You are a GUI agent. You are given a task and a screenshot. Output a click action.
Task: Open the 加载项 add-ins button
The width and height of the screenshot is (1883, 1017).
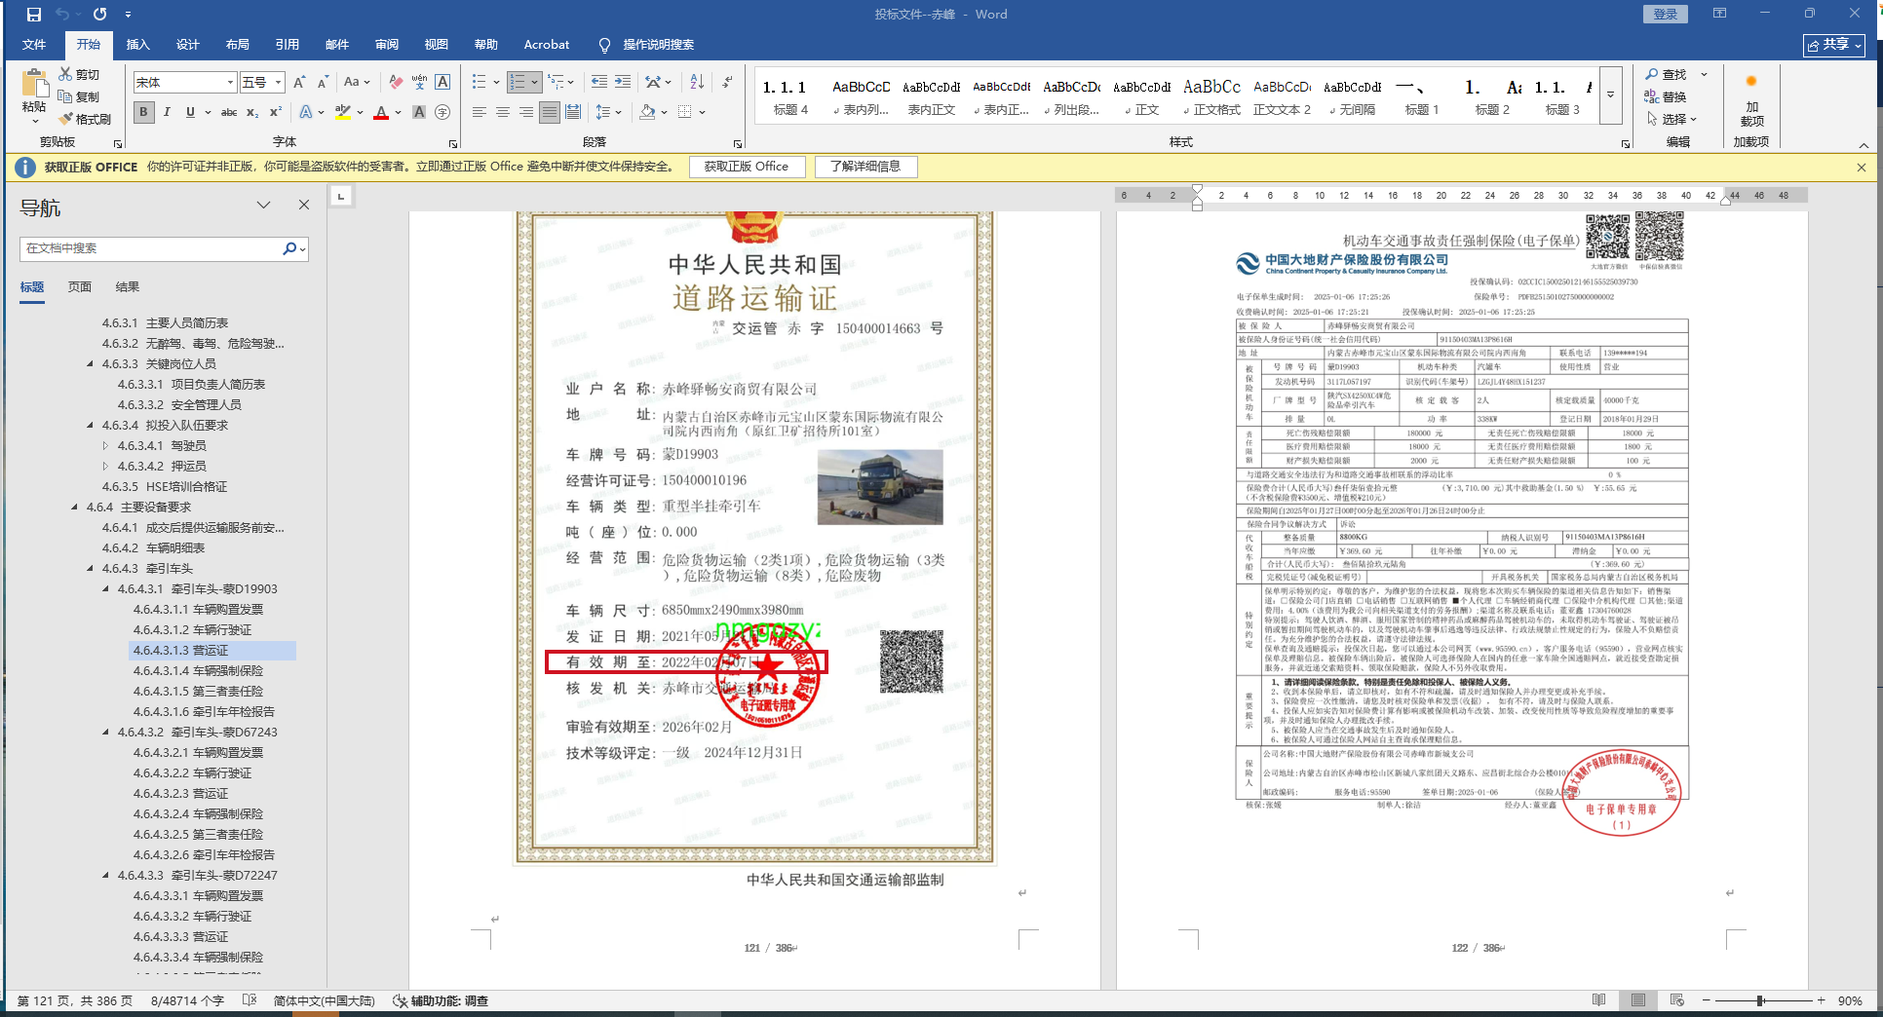1751,102
